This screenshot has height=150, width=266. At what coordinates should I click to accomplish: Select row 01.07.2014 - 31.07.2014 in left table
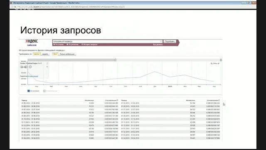70,110
